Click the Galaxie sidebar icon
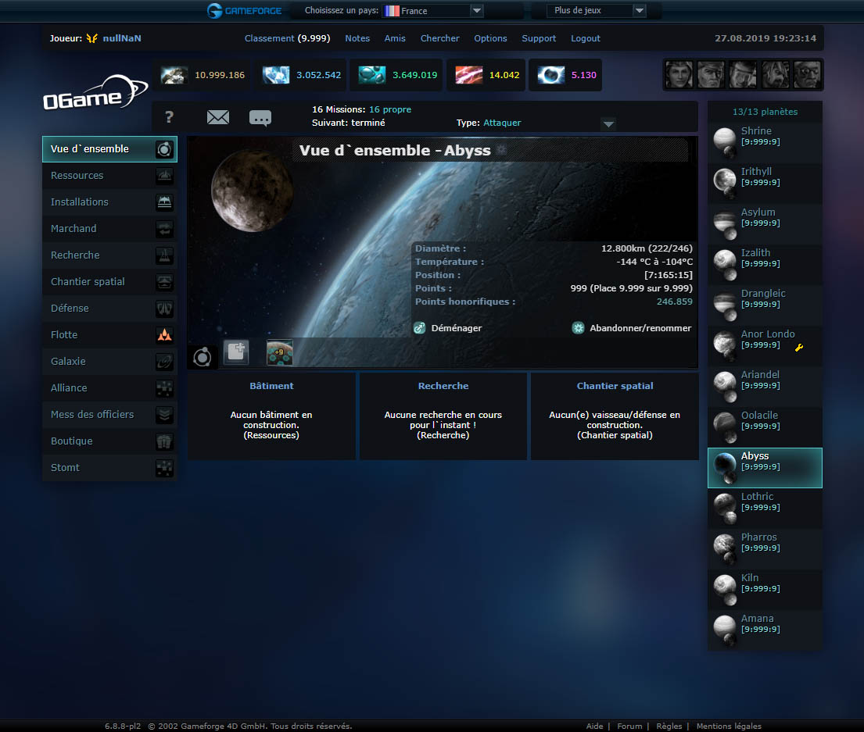The width and height of the screenshot is (864, 732). [164, 362]
